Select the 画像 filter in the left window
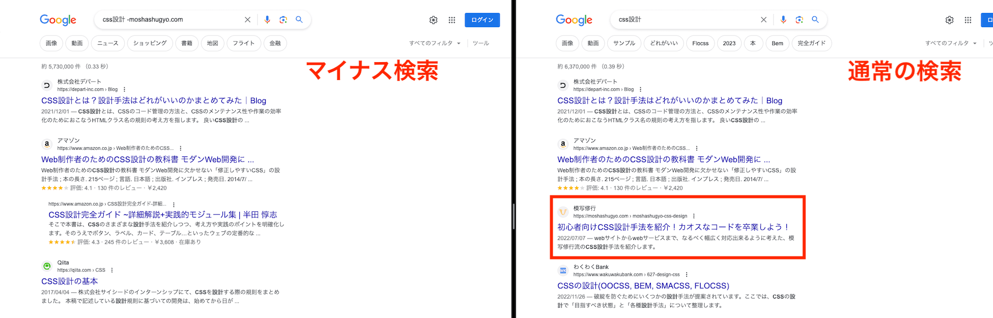 click(51, 43)
